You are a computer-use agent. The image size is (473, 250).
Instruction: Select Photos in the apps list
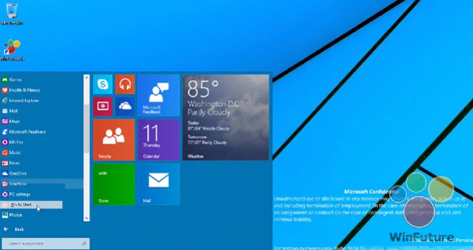(x=42, y=215)
